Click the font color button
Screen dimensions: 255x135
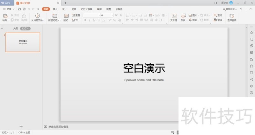pos(104,20)
